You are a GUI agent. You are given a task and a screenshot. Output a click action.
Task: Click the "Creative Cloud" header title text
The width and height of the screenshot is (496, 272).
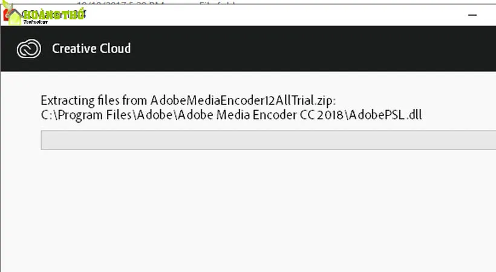[x=91, y=49]
